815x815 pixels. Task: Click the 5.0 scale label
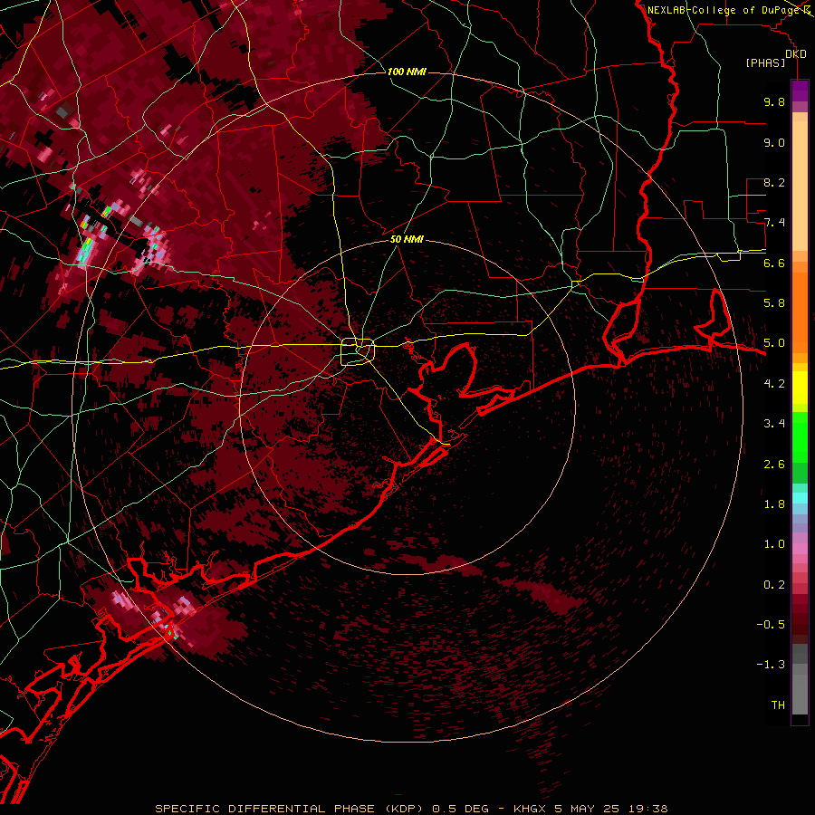pyautogui.click(x=774, y=343)
